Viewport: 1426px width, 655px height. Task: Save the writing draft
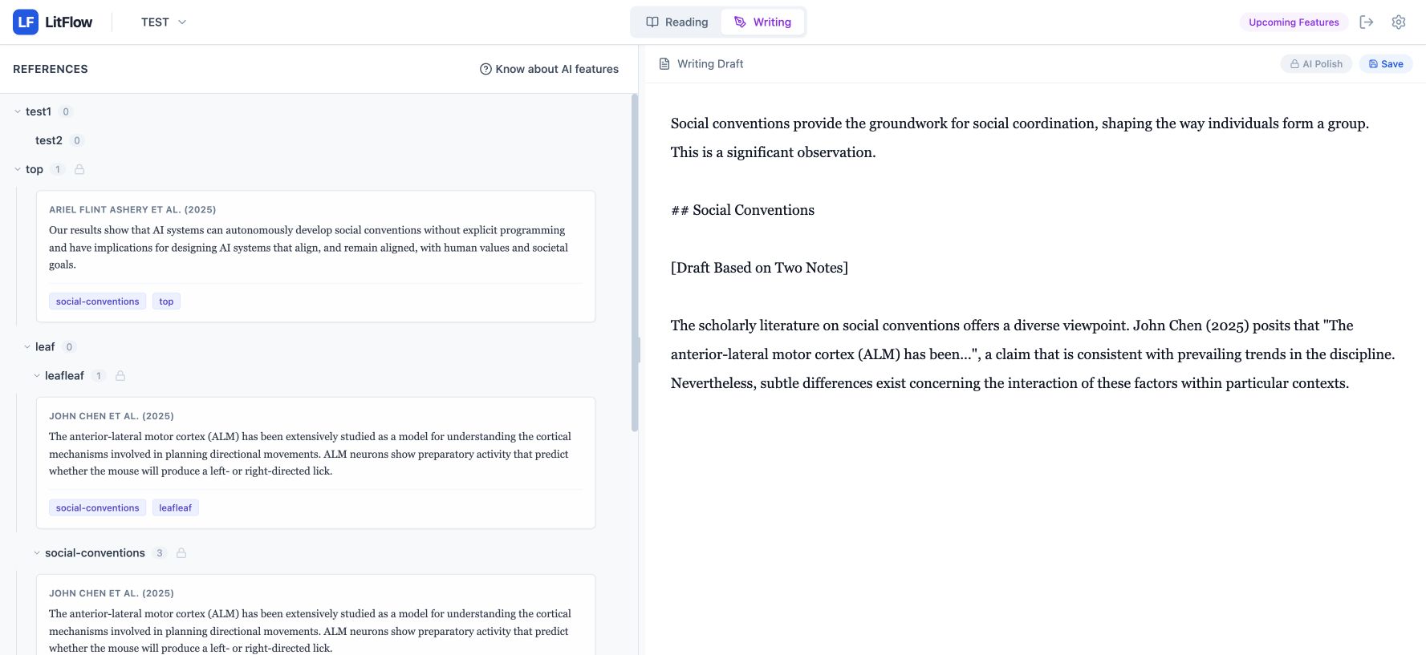[x=1386, y=64]
